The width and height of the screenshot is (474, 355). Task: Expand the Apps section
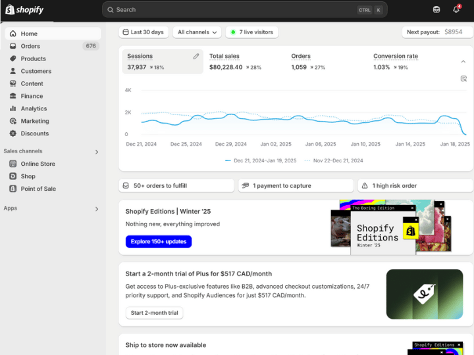coord(97,209)
